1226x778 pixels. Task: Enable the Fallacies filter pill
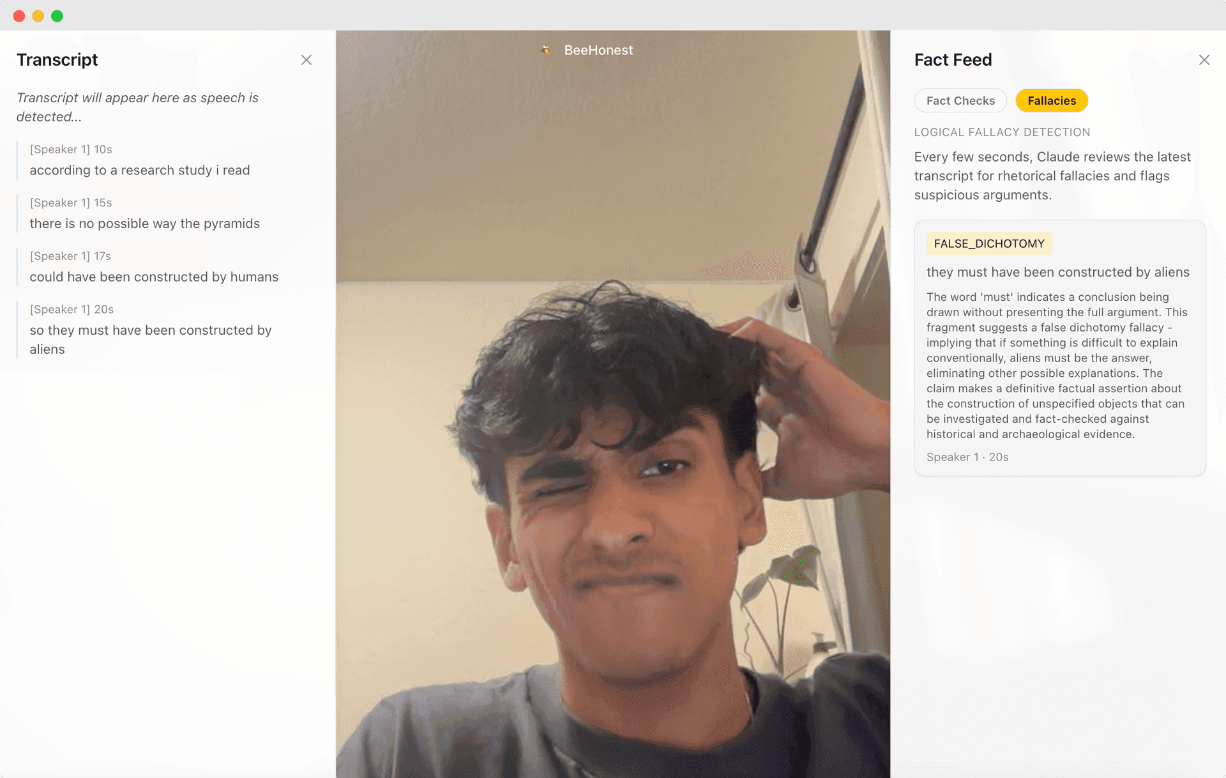[x=1052, y=100]
